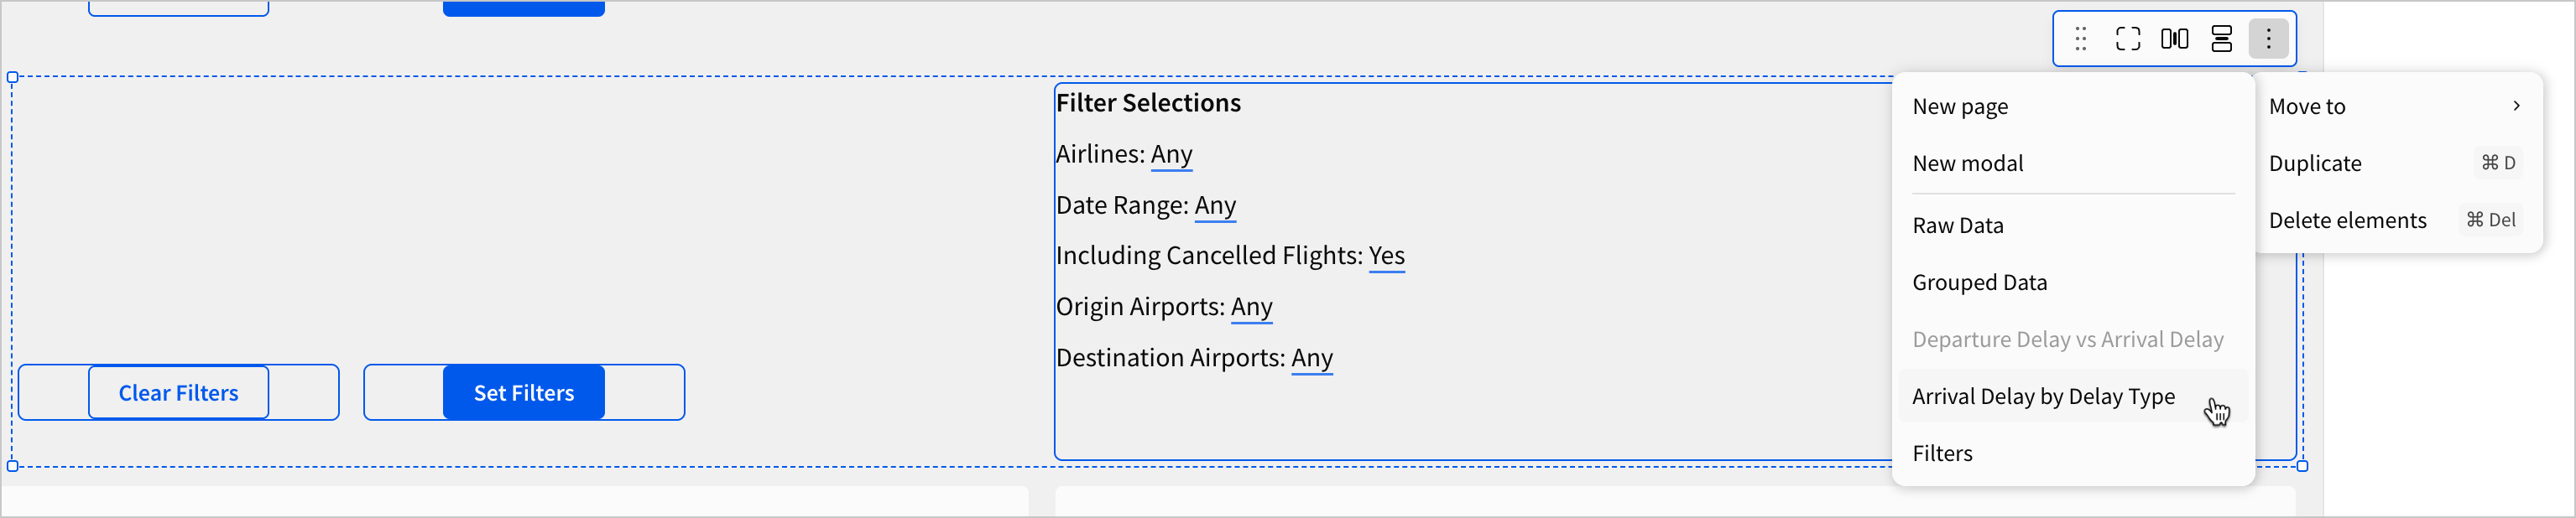The width and height of the screenshot is (2576, 518).
Task: Open the Airlines 'Any' value link
Action: 1171,155
